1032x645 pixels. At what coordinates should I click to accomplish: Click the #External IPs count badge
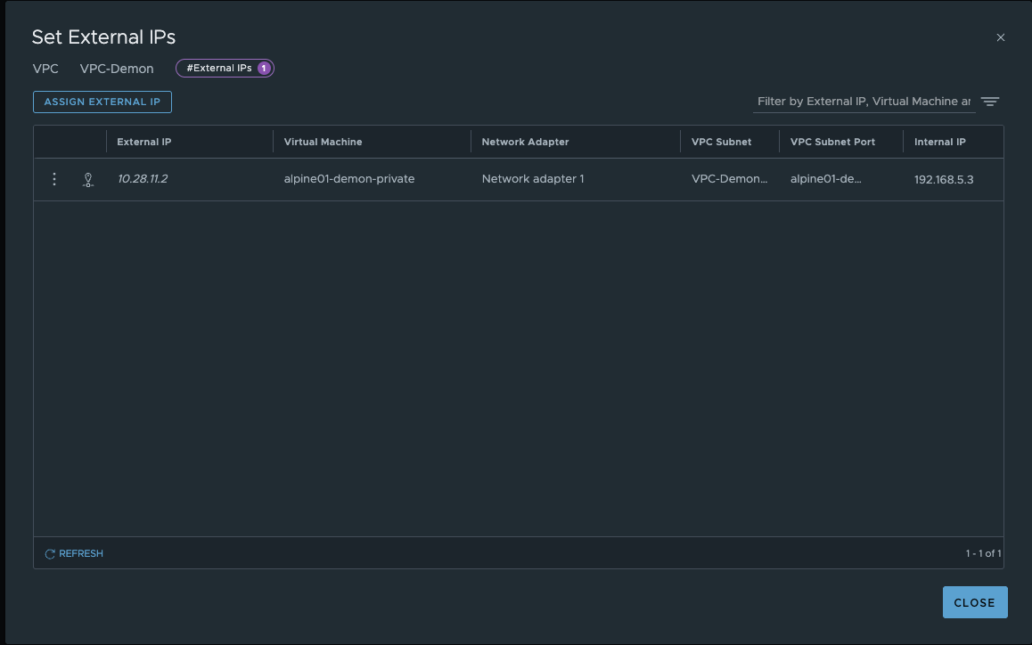(x=225, y=68)
